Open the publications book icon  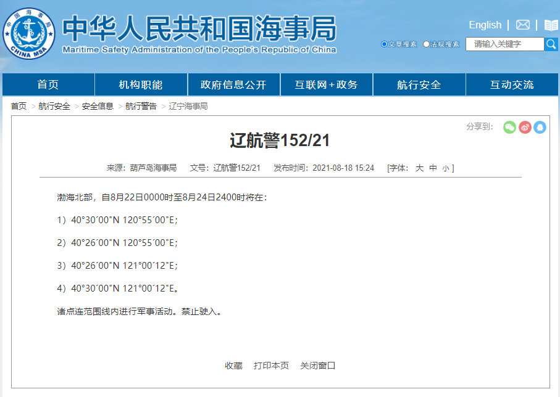coord(550,25)
